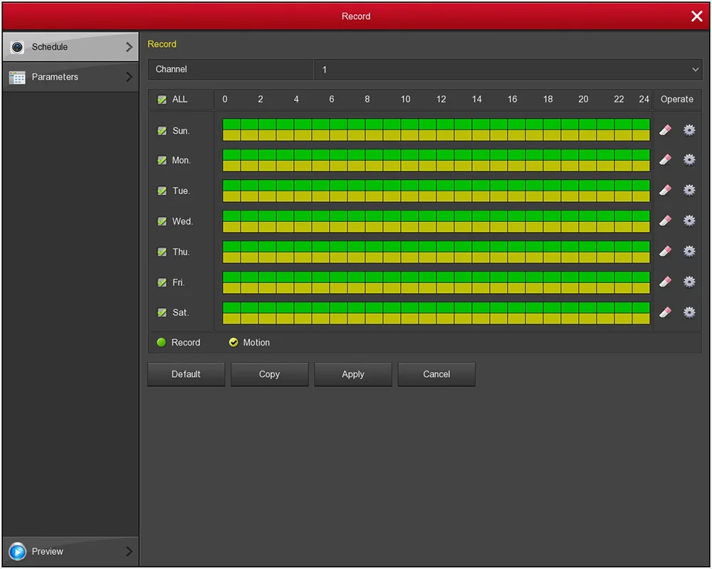The height and width of the screenshot is (569, 712).
Task: Click the Thursday yellow motion bar
Action: [436, 257]
